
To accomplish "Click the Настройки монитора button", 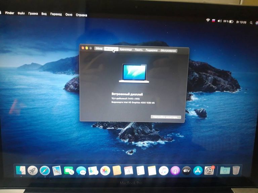I will click(x=166, y=117).
